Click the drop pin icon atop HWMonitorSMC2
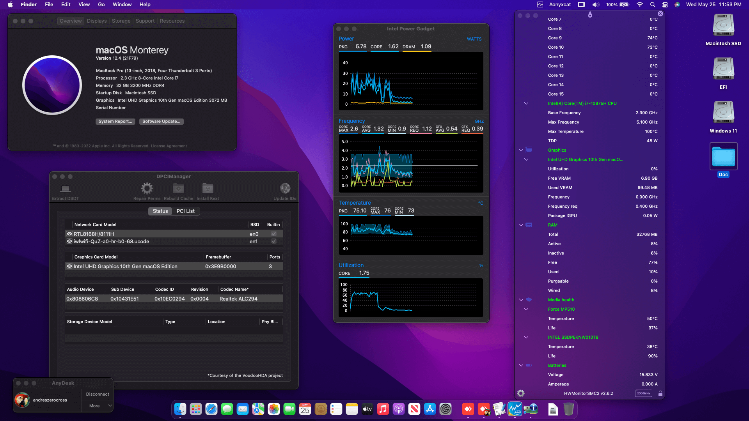The image size is (749, 421). click(590, 14)
